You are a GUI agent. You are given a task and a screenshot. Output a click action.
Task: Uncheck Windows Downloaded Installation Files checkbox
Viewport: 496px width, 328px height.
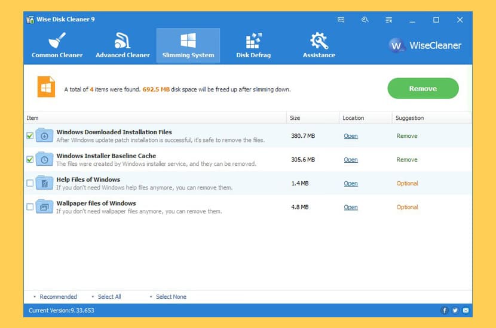click(30, 136)
